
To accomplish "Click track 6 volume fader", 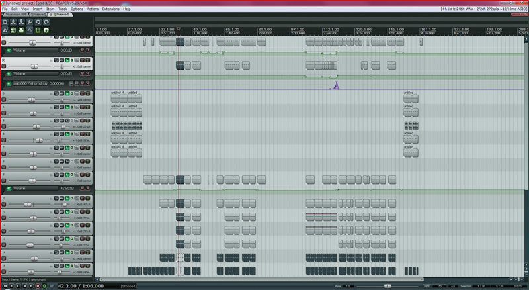I will coord(38,140).
